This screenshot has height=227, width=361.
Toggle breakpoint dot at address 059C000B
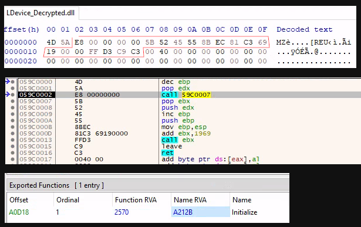13,127
